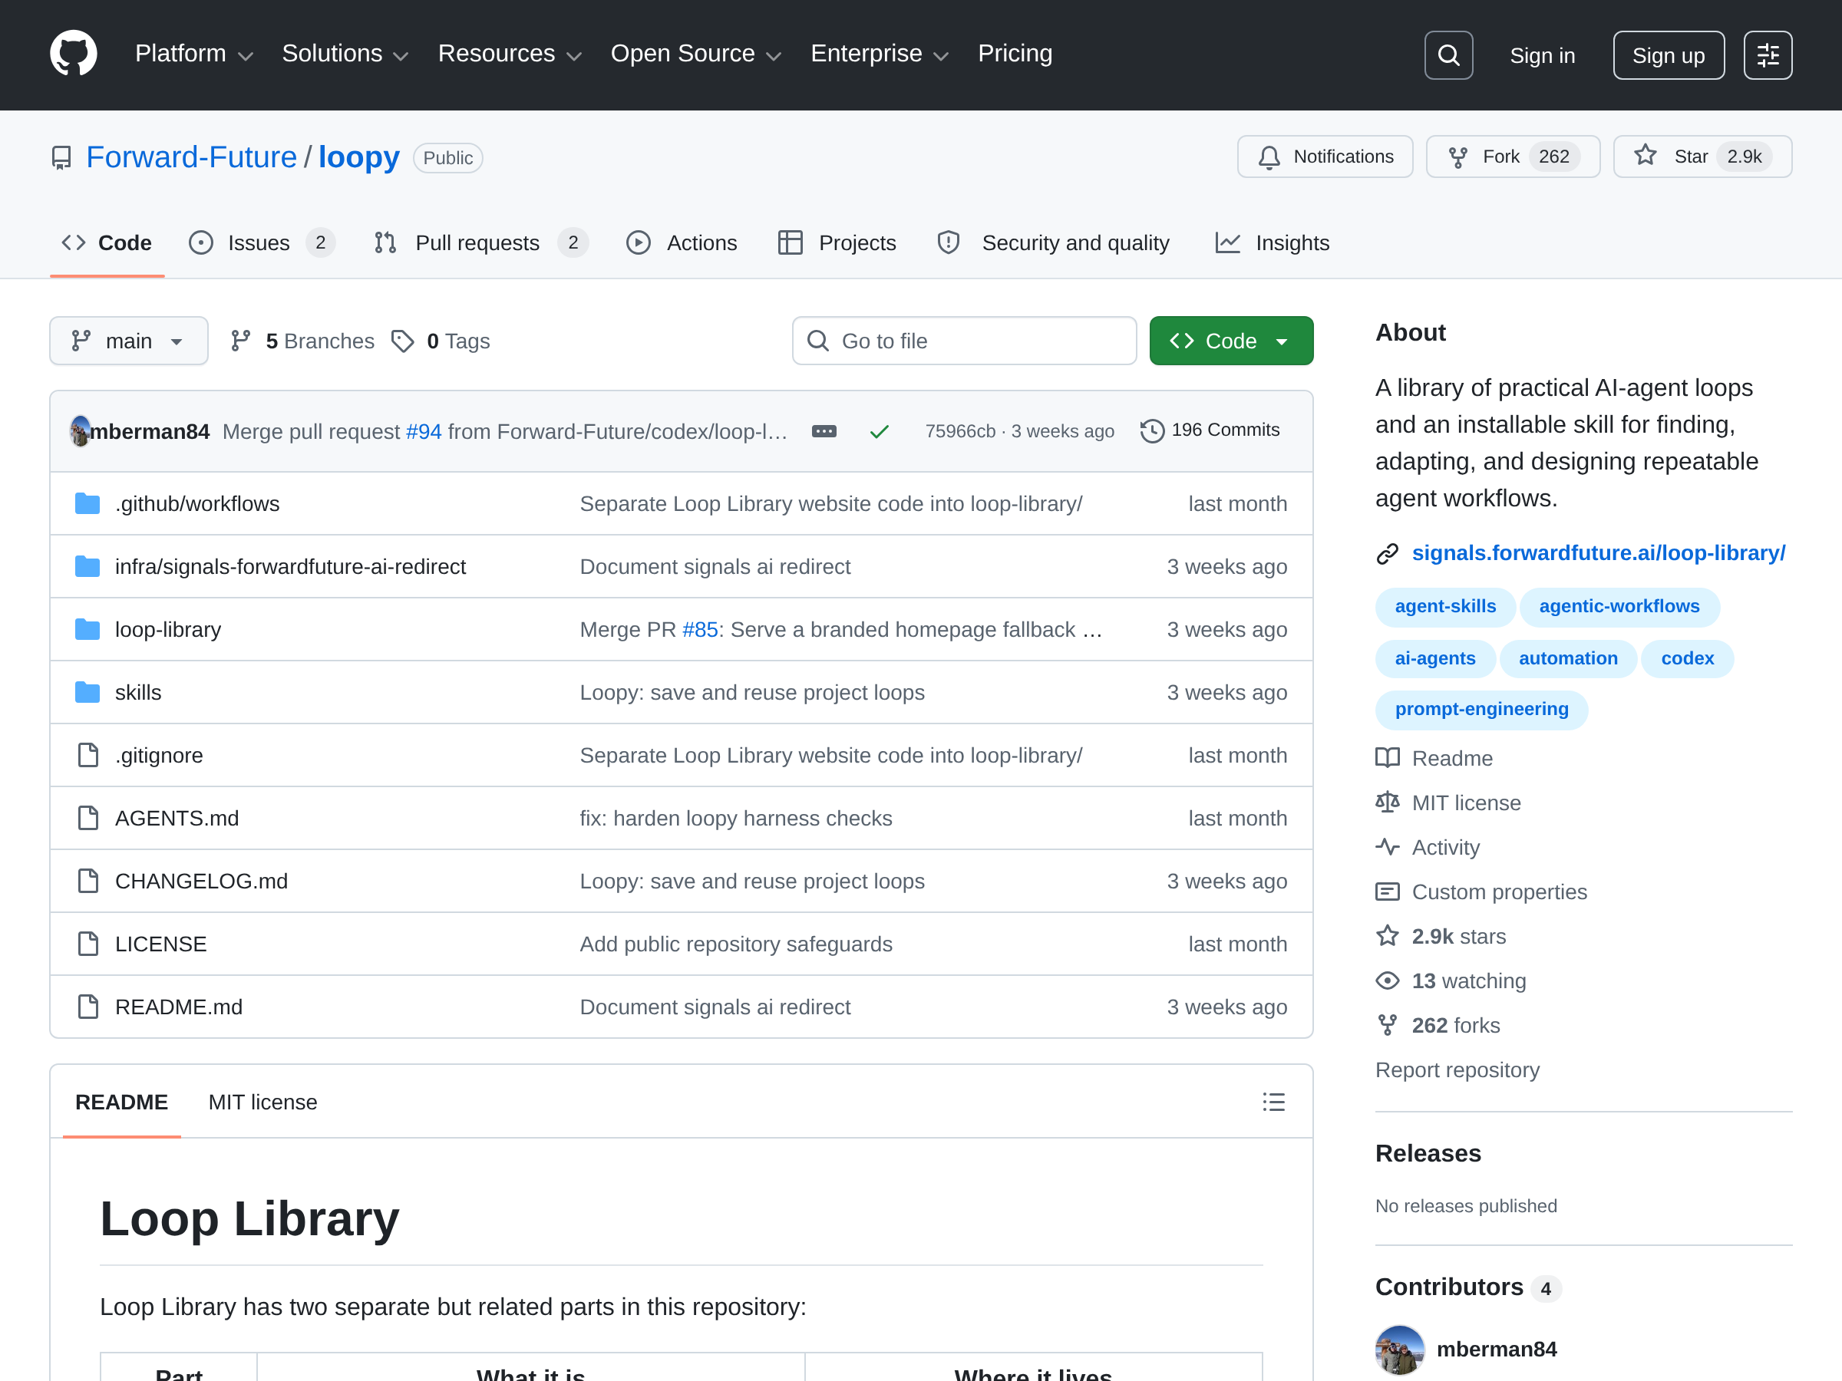The width and height of the screenshot is (1842, 1381).
Task: Expand the Solutions menu
Action: 345,54
